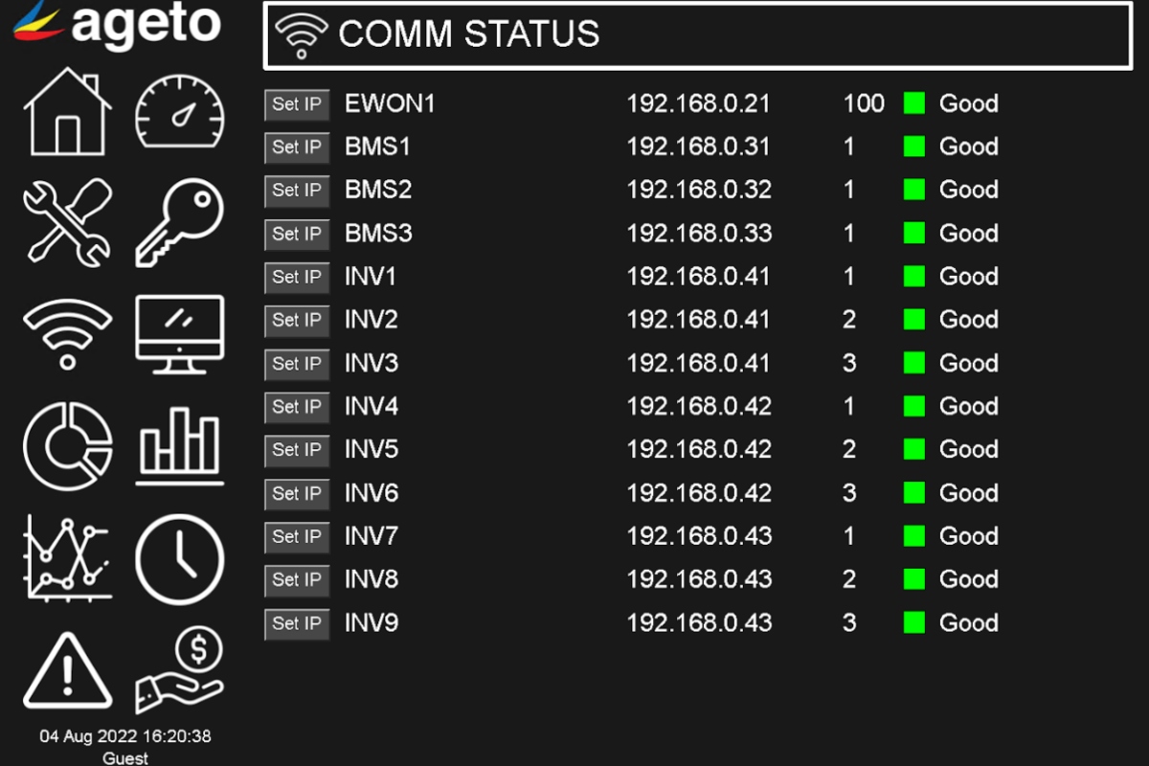This screenshot has height=766, width=1149.
Task: Open the Home screen icon
Action: tap(67, 111)
